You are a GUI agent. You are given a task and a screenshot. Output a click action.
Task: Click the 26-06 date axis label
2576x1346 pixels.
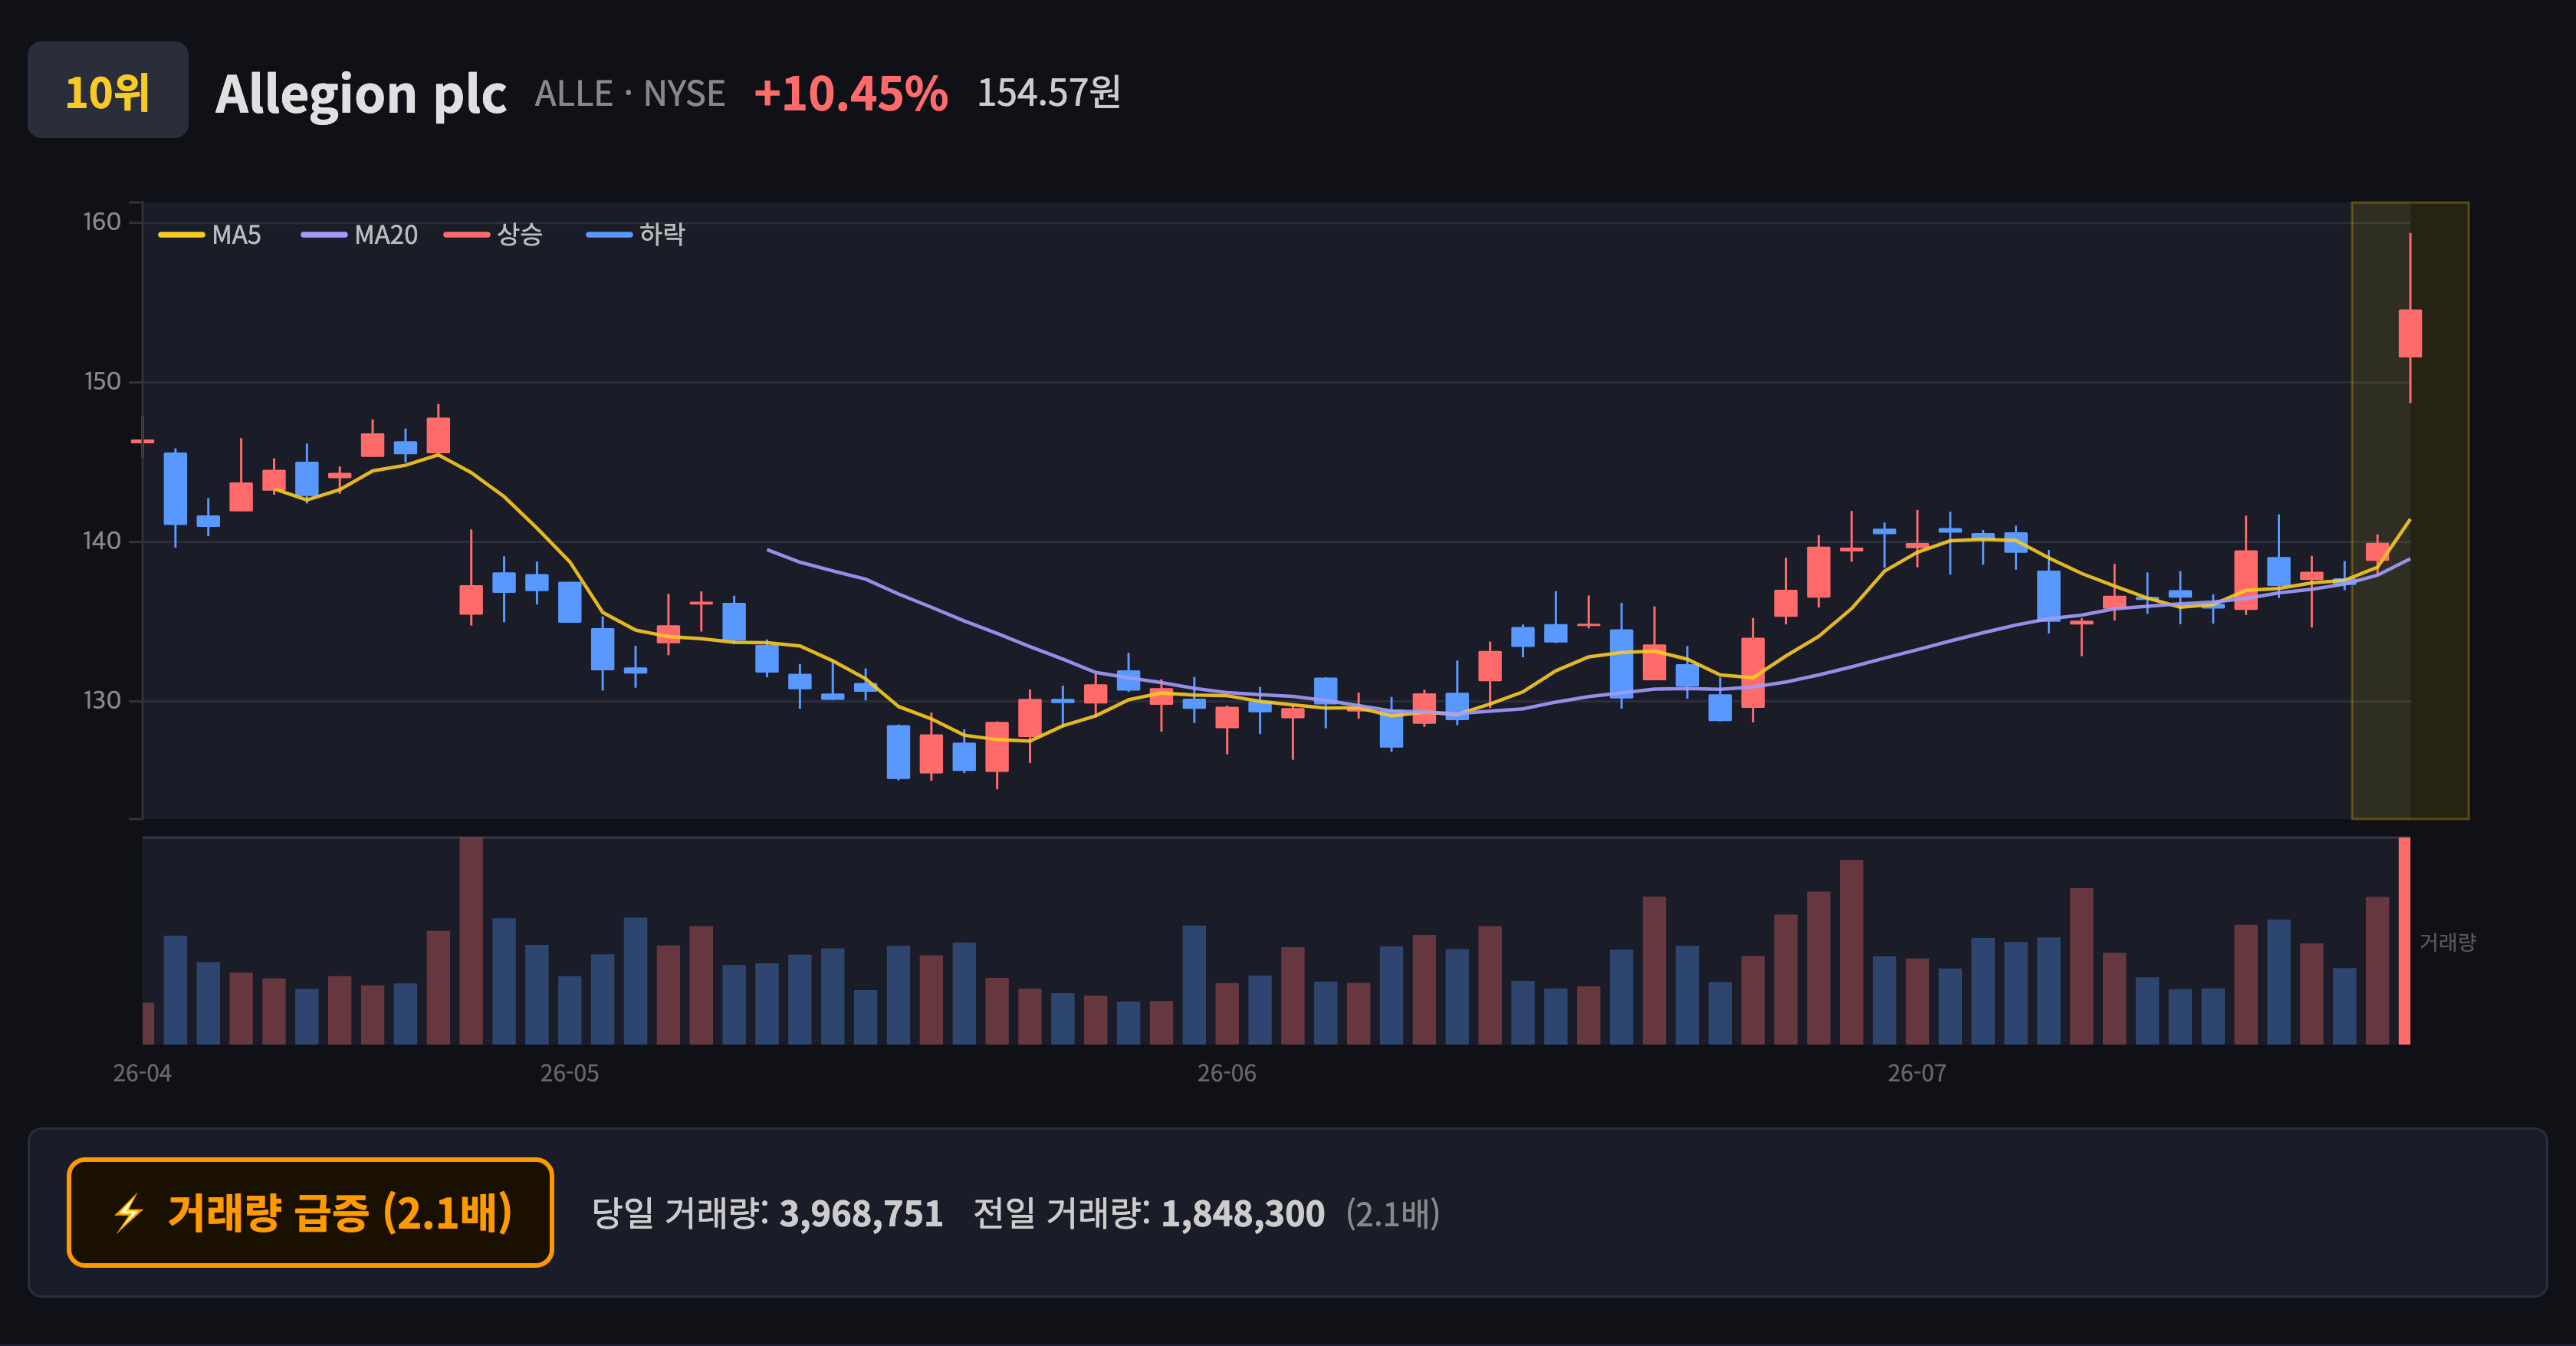point(1227,1074)
